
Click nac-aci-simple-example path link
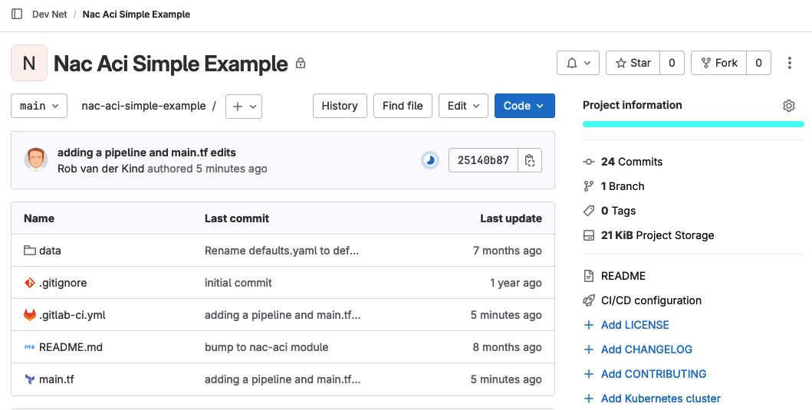pos(143,106)
